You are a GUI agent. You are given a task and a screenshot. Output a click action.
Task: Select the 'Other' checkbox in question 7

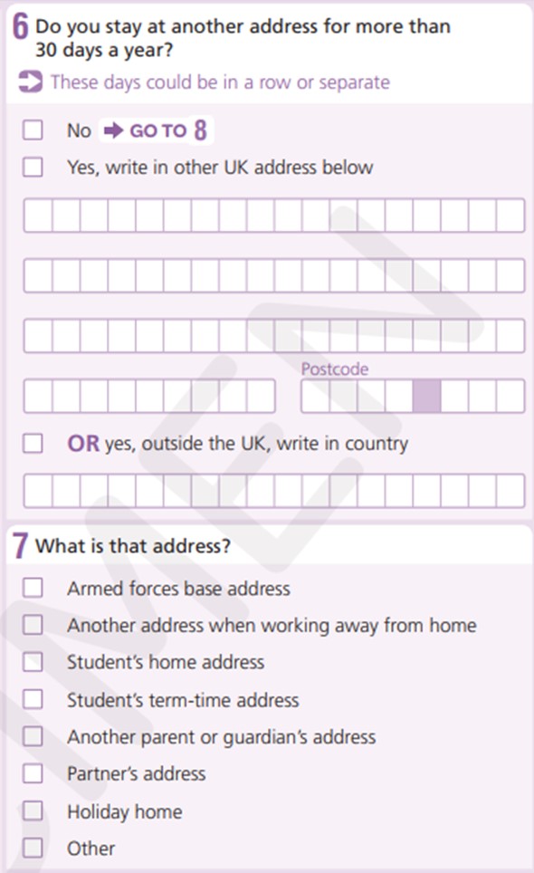(33, 848)
